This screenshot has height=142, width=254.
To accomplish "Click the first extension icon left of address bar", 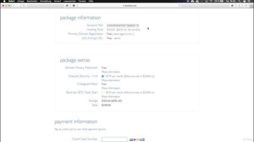I will tap(67, 6).
